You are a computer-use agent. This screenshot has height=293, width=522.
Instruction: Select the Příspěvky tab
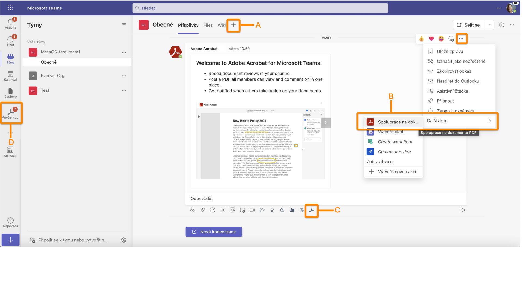coord(188,25)
